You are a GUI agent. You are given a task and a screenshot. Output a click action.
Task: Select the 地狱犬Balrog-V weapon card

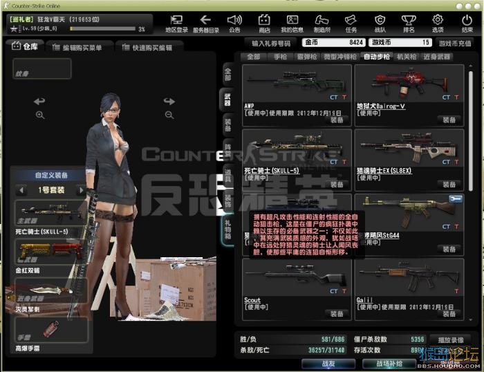pos(409,95)
